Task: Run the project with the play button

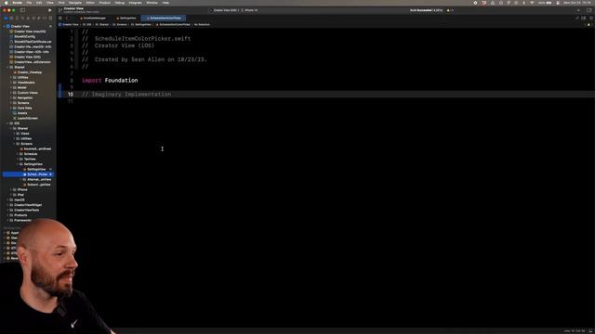Action: pyautogui.click(x=49, y=10)
